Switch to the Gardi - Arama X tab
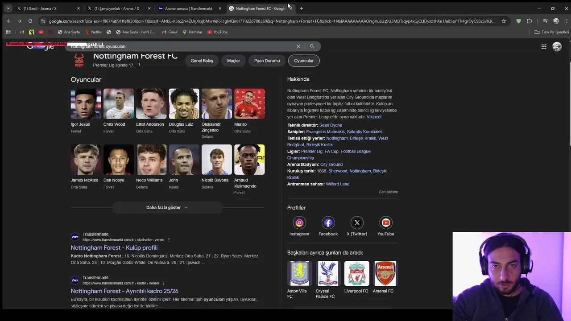 (47, 8)
